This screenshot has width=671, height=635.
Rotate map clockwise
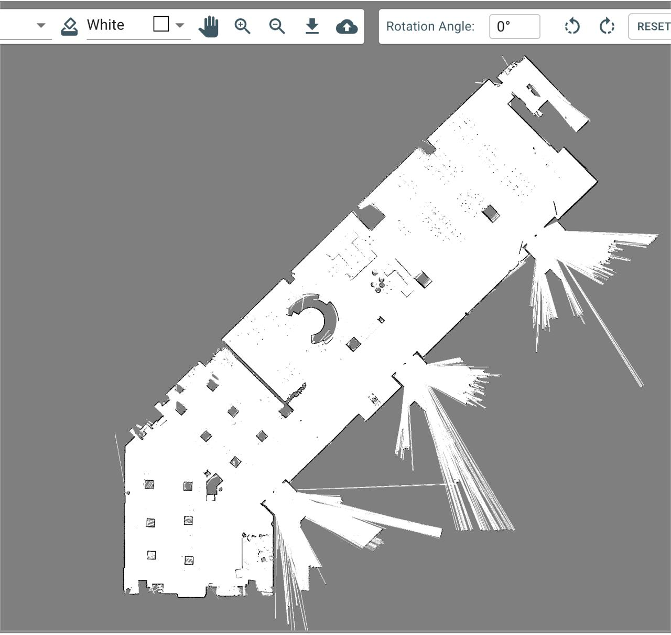pyautogui.click(x=607, y=26)
